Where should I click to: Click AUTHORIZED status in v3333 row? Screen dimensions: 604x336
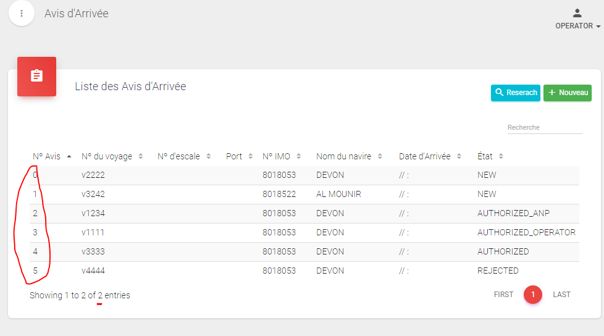(x=503, y=251)
